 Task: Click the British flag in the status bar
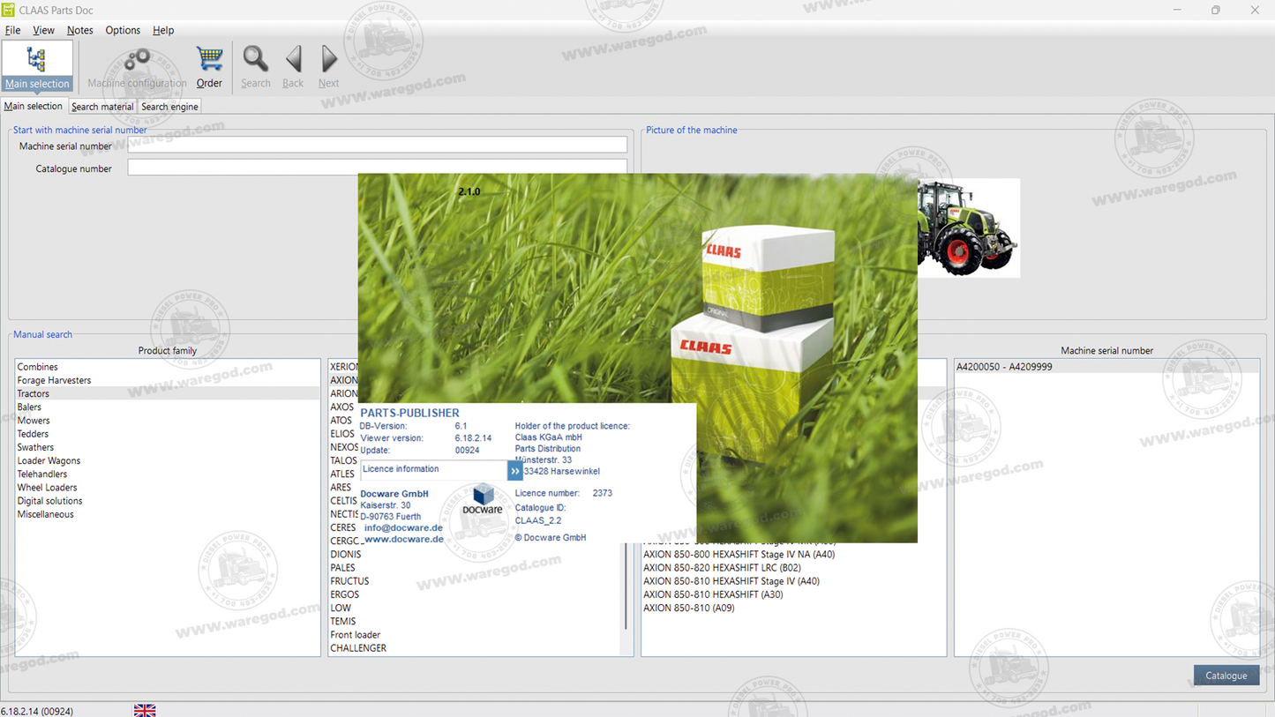(144, 710)
